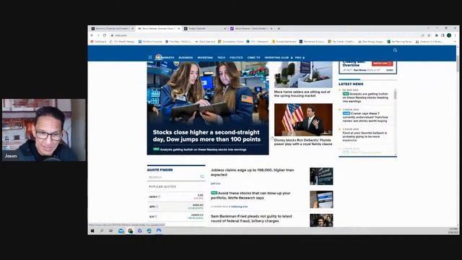Click Jason's video tile
The image size is (462, 260).
coord(44,130)
